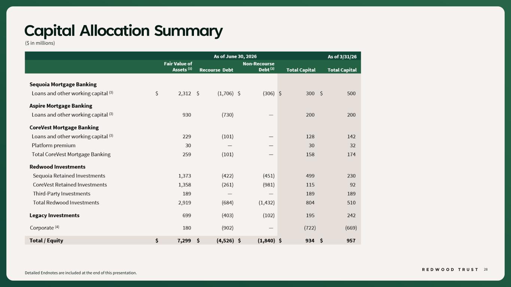Select the Sequoia Retained total capital "499"
The height and width of the screenshot is (287, 511).
tap(310, 176)
